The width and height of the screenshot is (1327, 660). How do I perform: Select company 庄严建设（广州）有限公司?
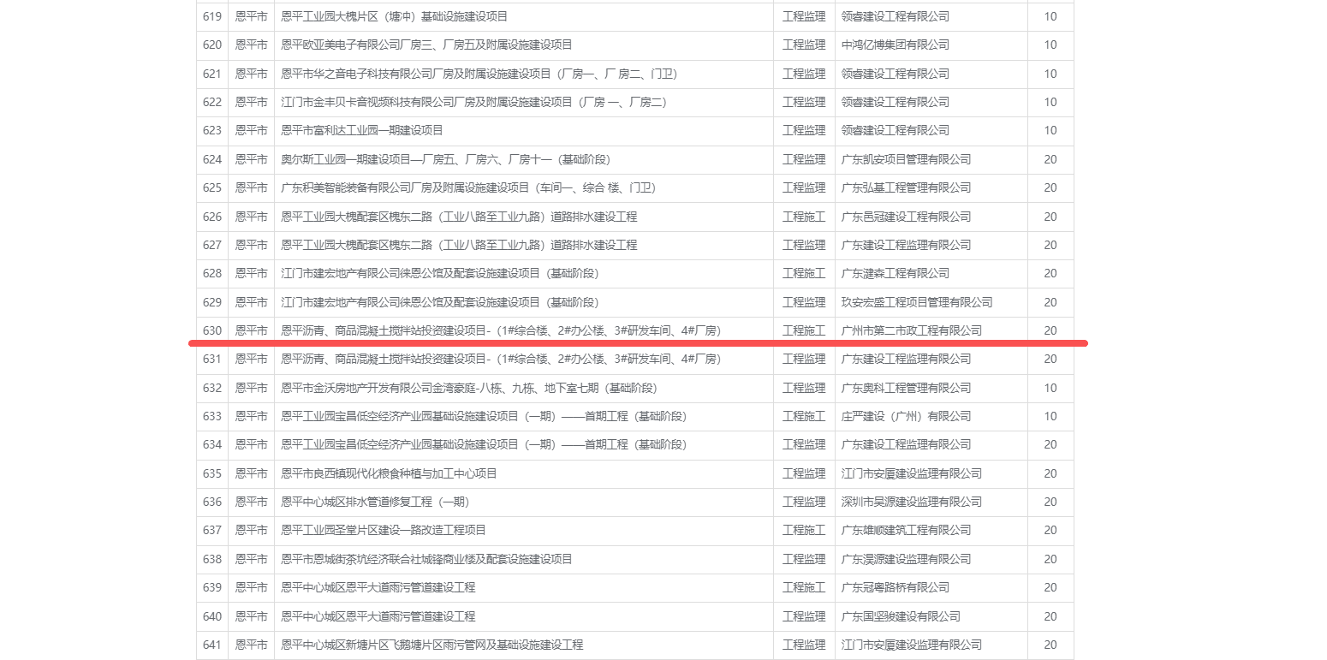(x=906, y=416)
